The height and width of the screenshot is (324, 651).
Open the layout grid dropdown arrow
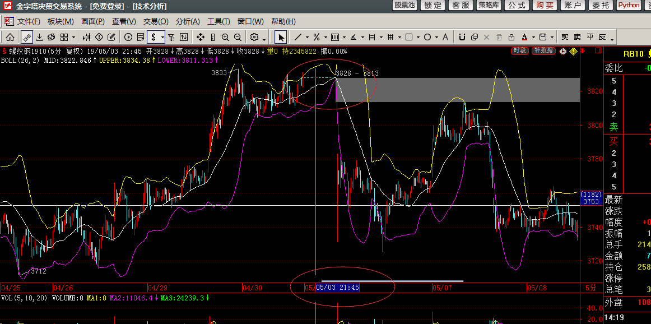73,38
